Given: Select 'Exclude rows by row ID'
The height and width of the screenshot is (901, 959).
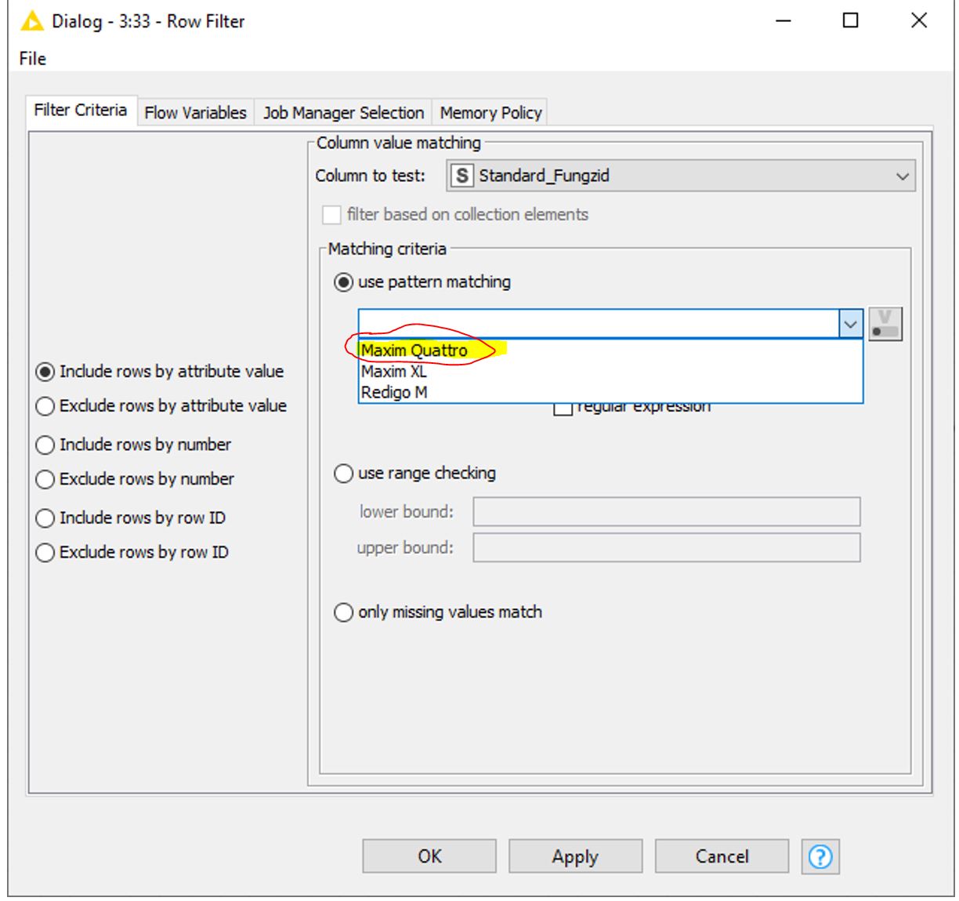Looking at the screenshot, I should coord(132,553).
